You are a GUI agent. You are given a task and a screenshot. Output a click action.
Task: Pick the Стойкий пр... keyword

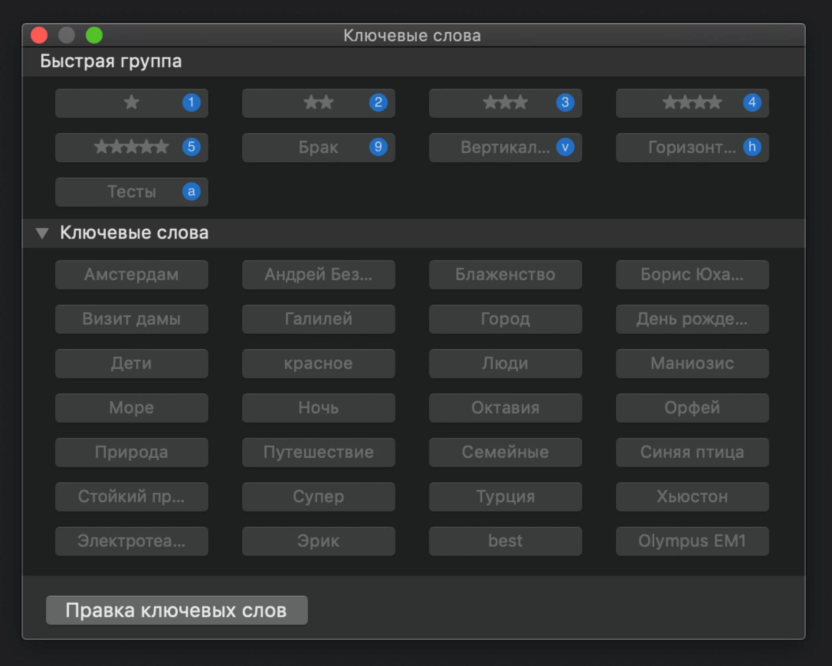(x=131, y=497)
